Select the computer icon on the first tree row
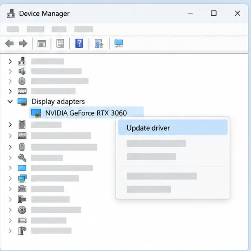This screenshot has height=251, width=251. 22,61
